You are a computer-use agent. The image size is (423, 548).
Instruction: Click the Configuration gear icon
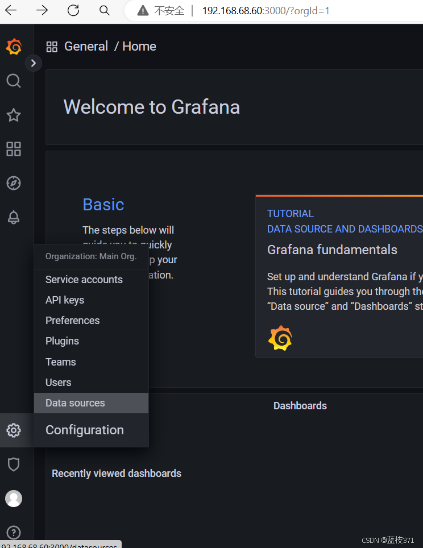tap(14, 430)
